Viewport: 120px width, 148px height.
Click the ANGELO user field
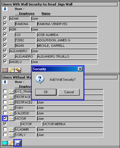[20, 62]
